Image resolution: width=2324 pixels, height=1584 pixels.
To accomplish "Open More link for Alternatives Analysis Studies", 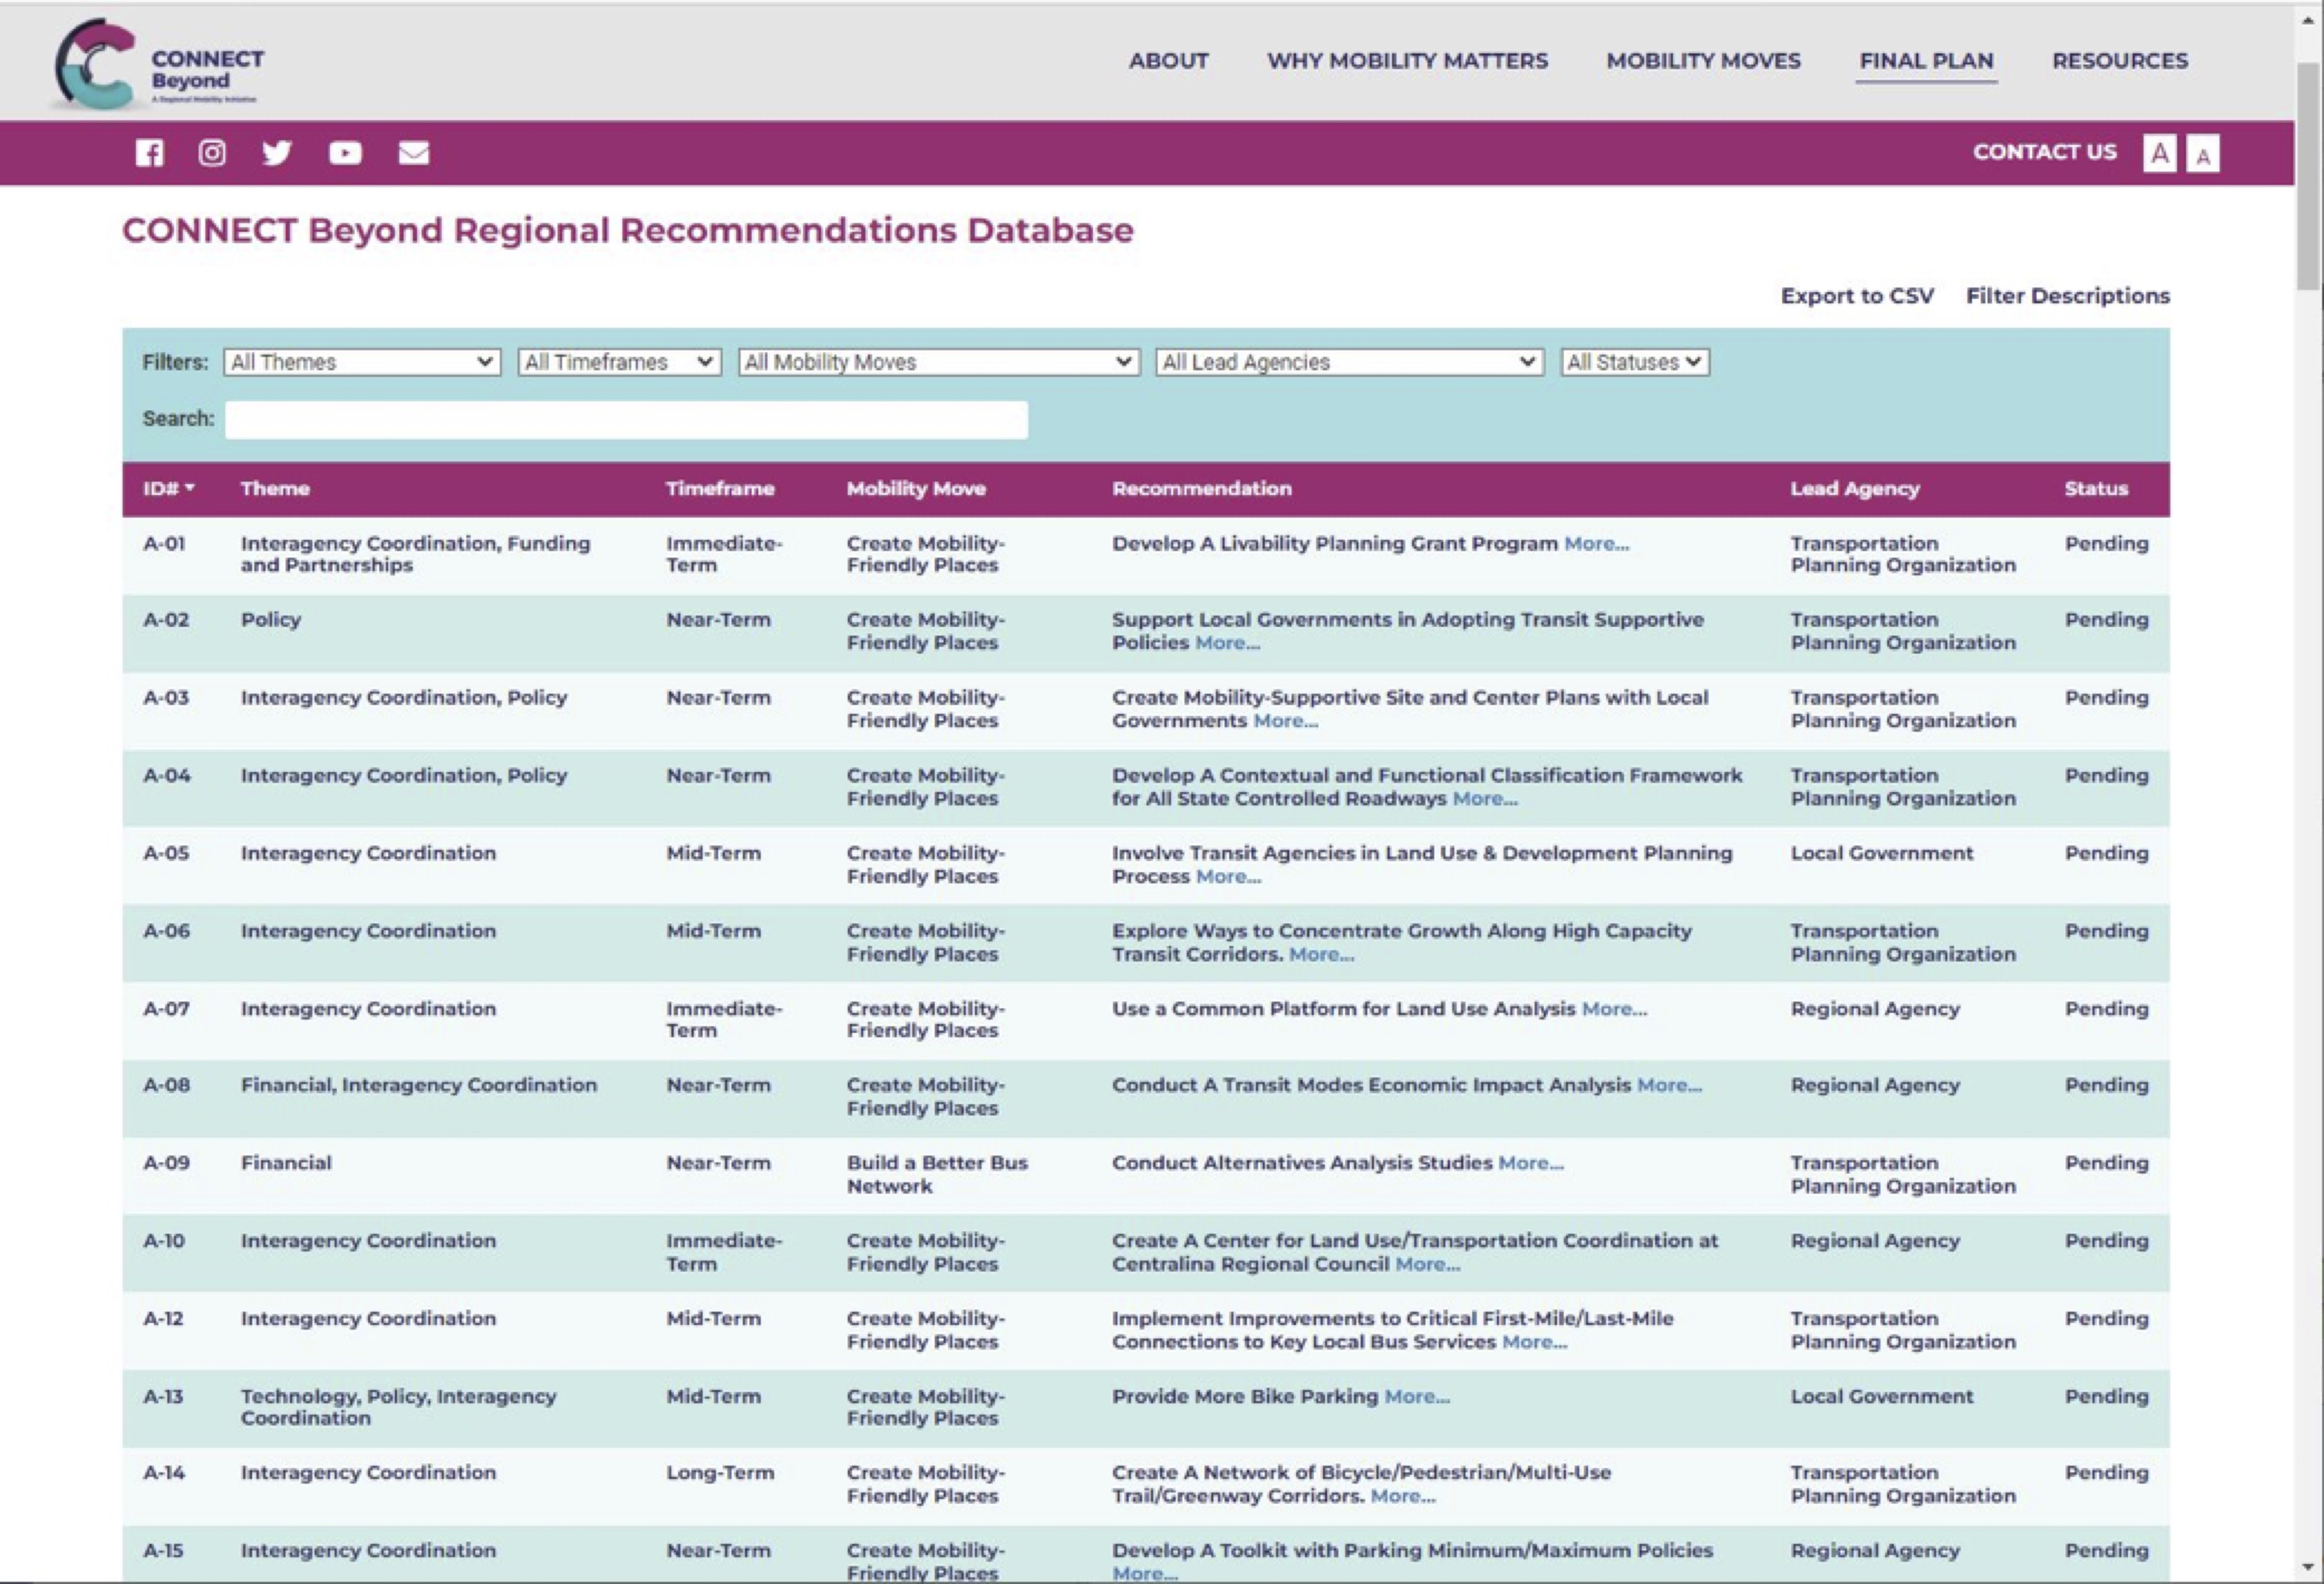I will click(x=1530, y=1163).
